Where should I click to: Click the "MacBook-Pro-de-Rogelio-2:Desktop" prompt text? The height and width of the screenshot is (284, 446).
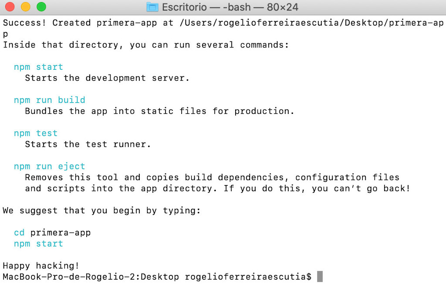point(91,277)
